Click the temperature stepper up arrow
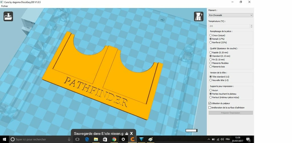292x143 pixels. click(x=252, y=25)
